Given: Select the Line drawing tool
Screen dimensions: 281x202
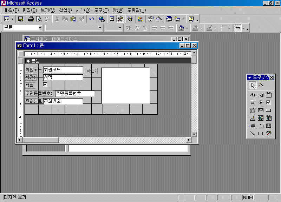Looking at the screenshot, I should click(x=253, y=134).
